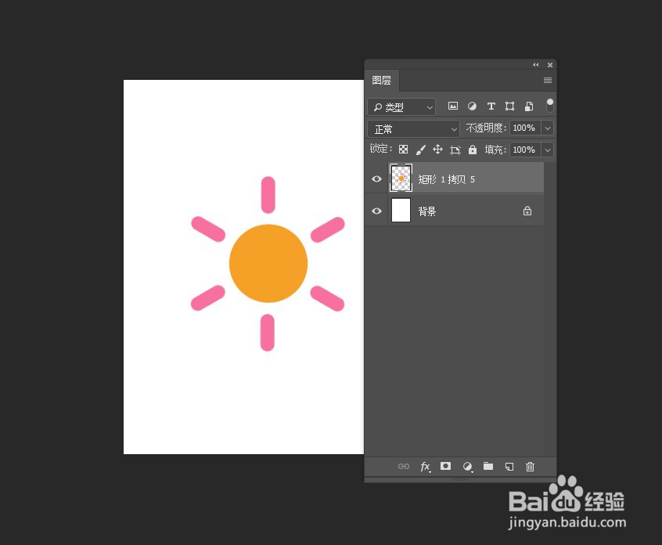662x545 pixels.
Task: Prevent auto-nesting into artboards lock
Action: tap(455, 150)
